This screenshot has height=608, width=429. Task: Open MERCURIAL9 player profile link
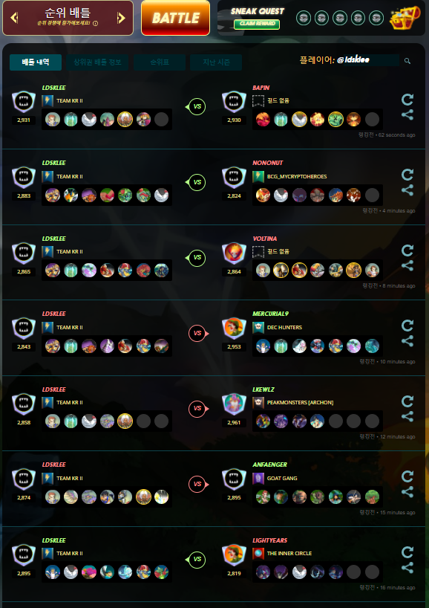pyautogui.click(x=270, y=314)
